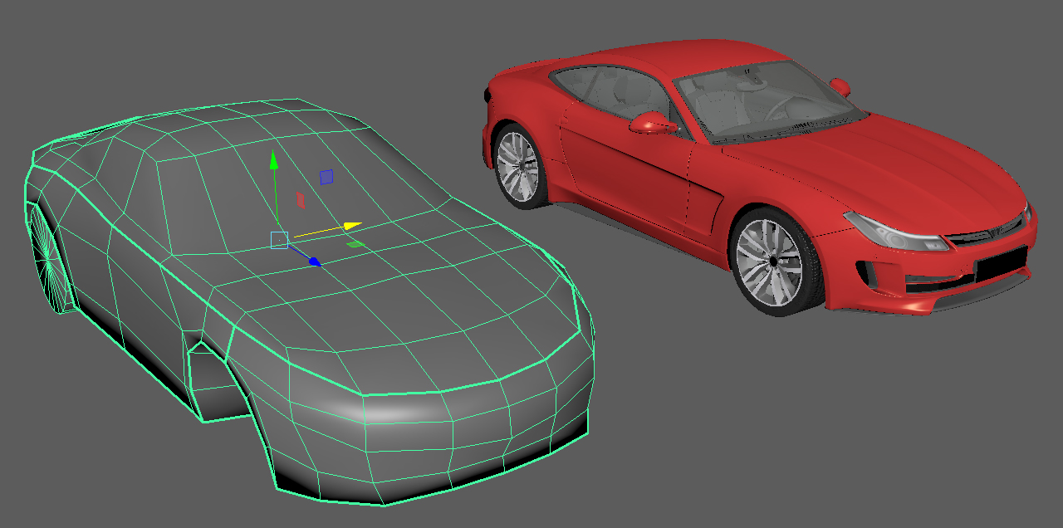Click the green plane handle on the gizmo

355,244
